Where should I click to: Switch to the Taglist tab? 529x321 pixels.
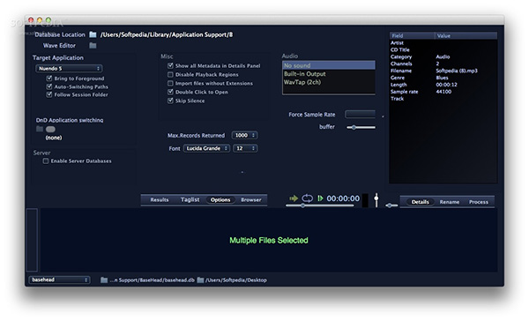tap(190, 200)
